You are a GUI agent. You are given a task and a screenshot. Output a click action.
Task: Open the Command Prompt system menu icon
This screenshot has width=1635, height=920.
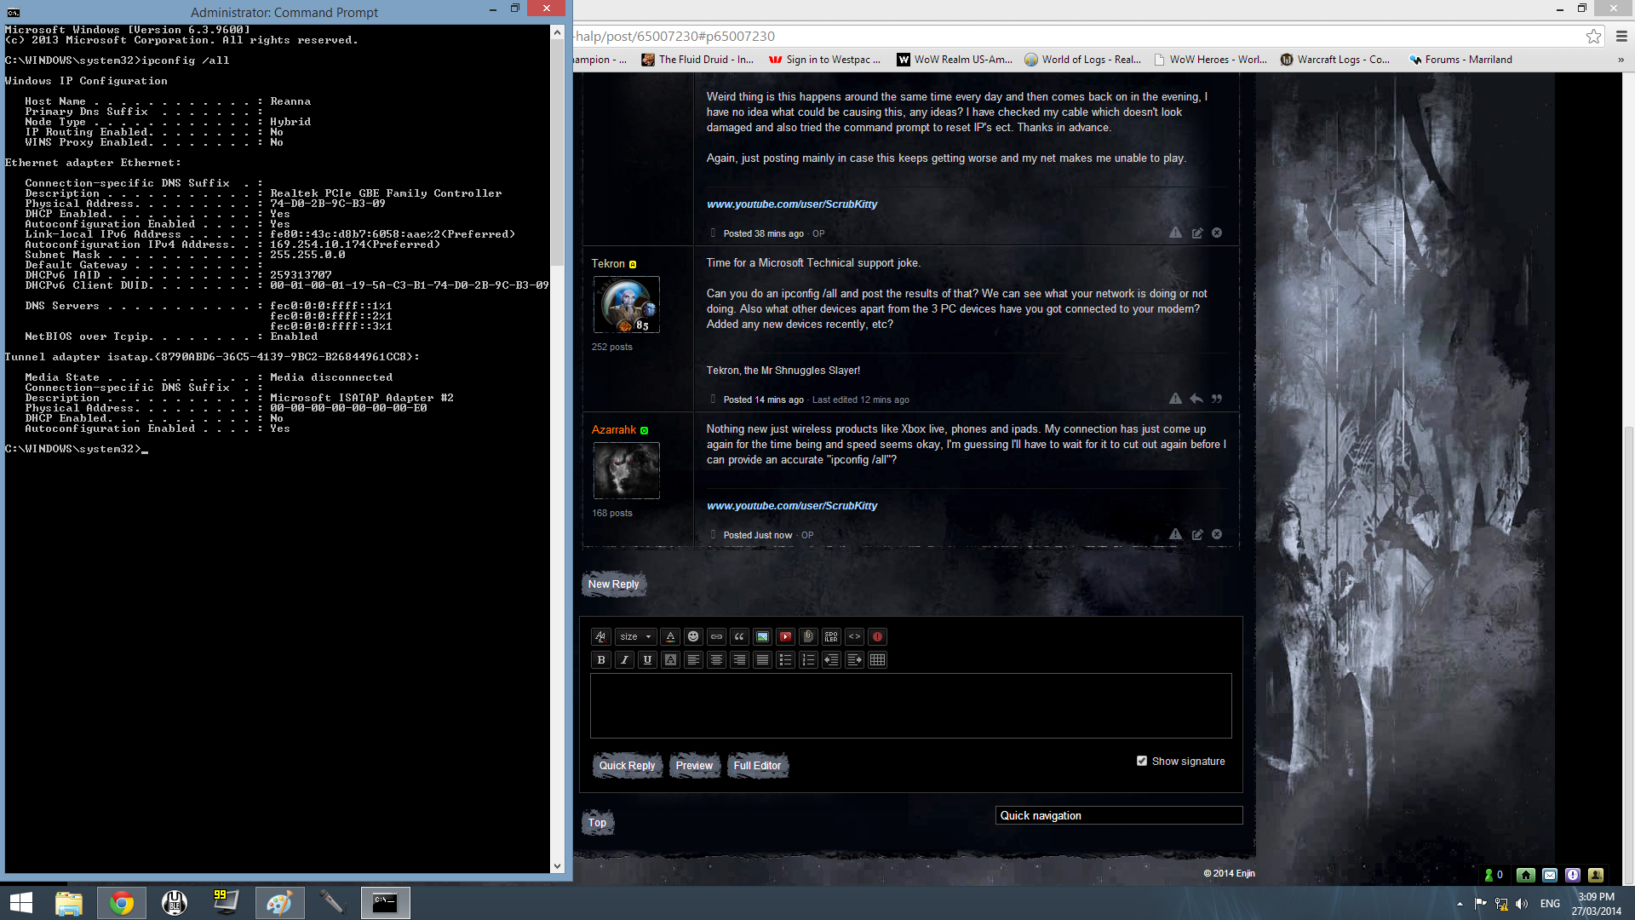(13, 12)
